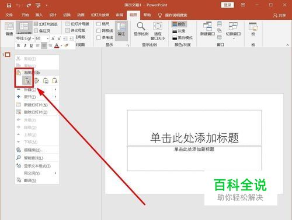The height and width of the screenshot is (220, 292).
Task: Click the 共享 share button
Action: point(280,15)
